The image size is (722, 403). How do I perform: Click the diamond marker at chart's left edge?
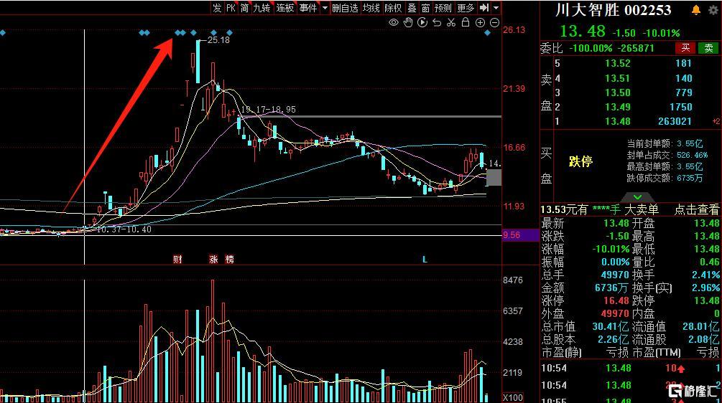click(2, 32)
